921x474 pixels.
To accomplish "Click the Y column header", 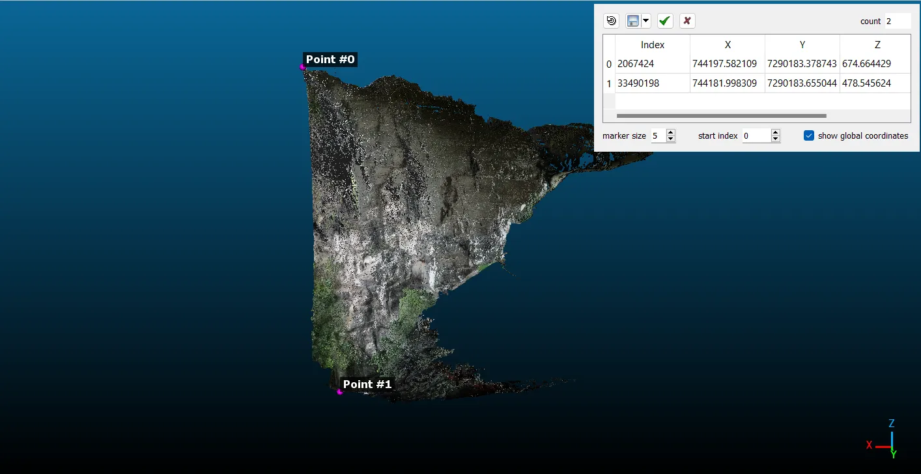I will click(802, 45).
